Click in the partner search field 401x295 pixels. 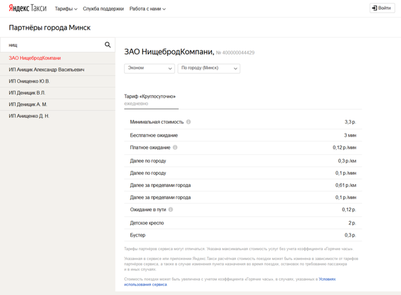tap(54, 45)
